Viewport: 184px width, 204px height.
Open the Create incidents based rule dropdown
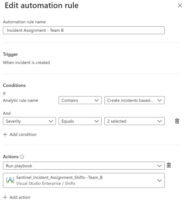click(x=134, y=100)
